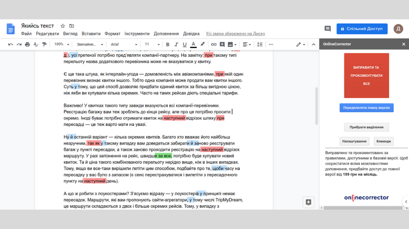Open the account avatar Д
The width and height of the screenshot is (409, 229).
398,29
